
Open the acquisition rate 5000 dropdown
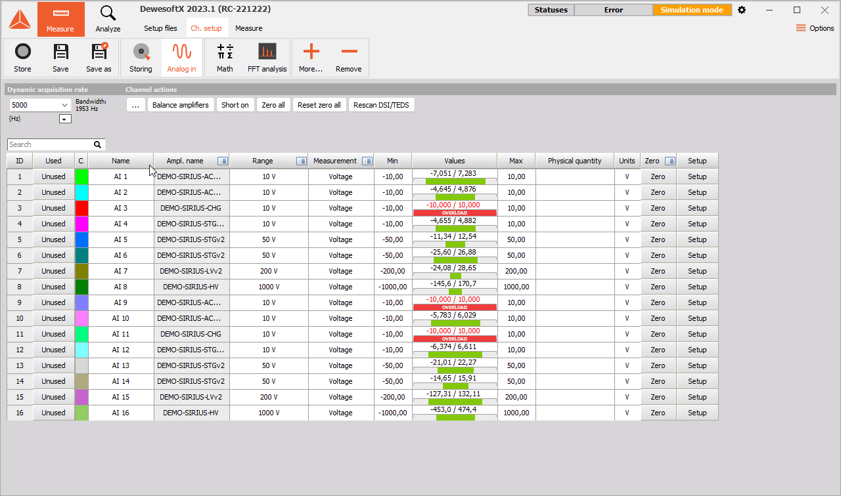(40, 105)
